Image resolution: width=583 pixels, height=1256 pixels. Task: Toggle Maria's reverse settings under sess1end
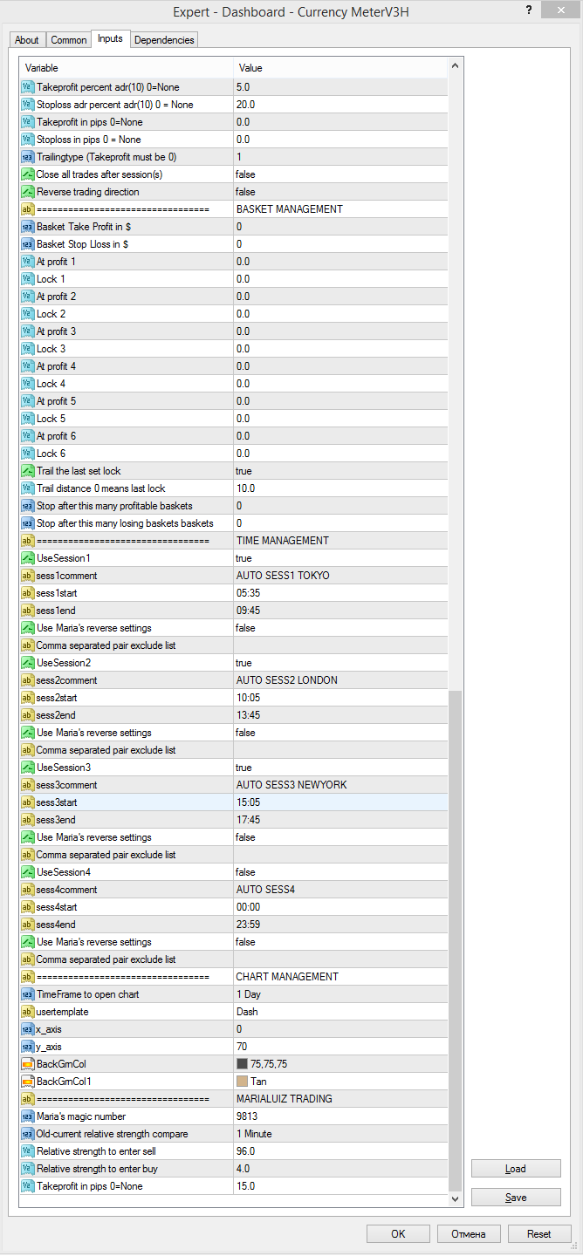[340, 628]
